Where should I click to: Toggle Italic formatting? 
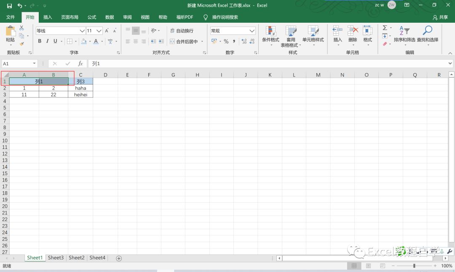click(48, 41)
